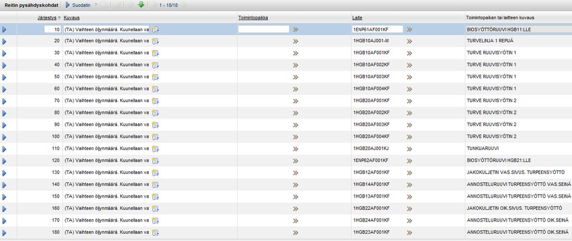The height and width of the screenshot is (241, 572).
Task: Expand details of row 60
Action: pyautogui.click(x=4, y=89)
